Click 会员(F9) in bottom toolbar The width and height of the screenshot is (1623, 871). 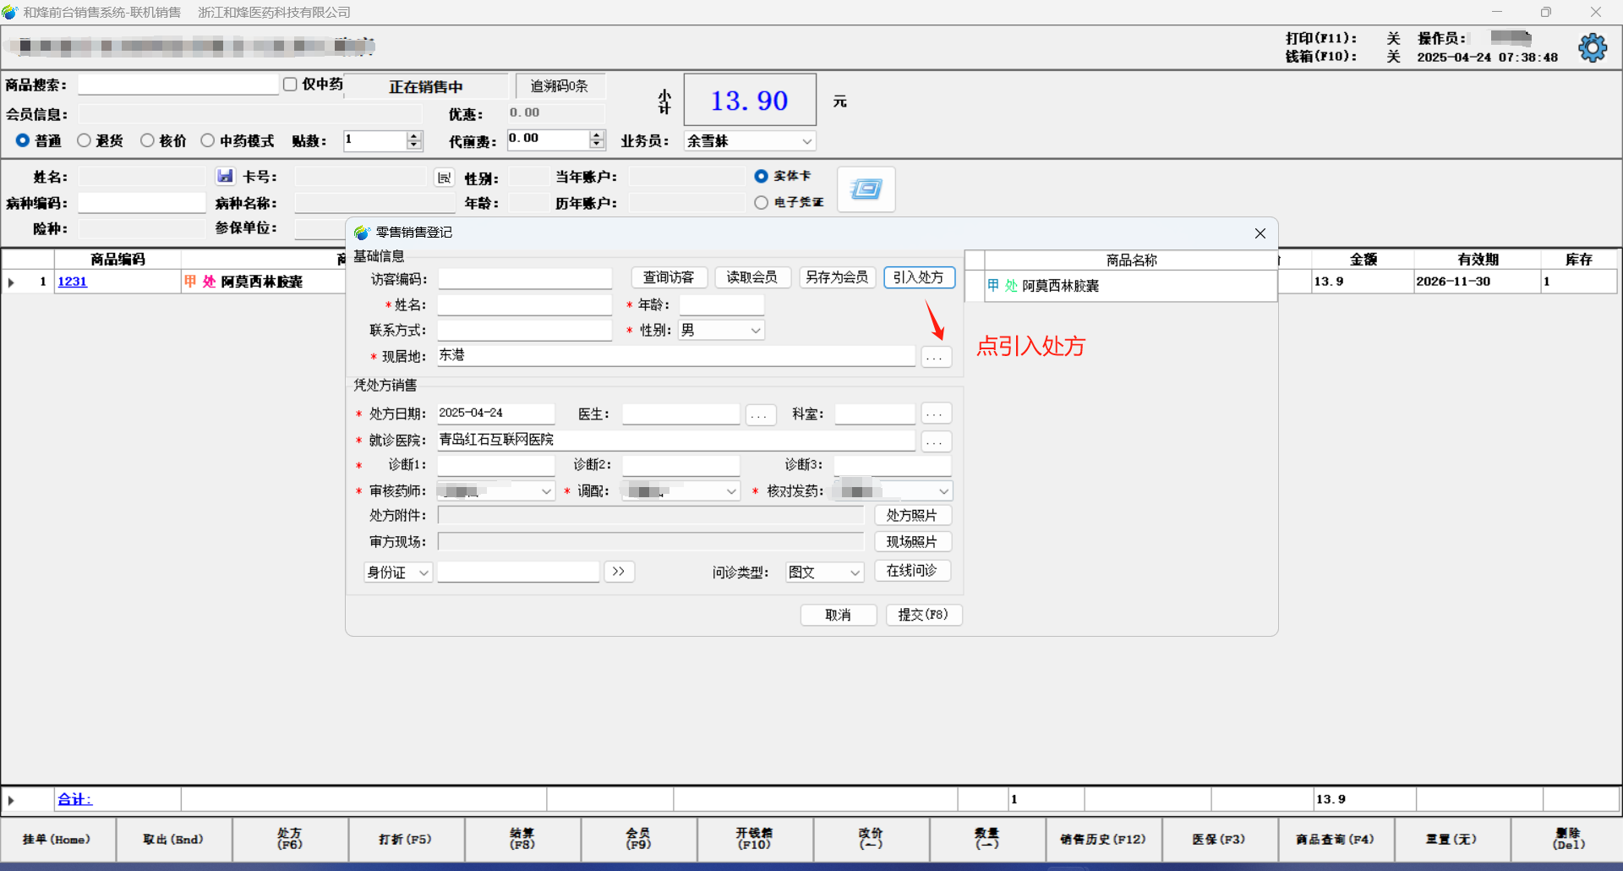638,840
